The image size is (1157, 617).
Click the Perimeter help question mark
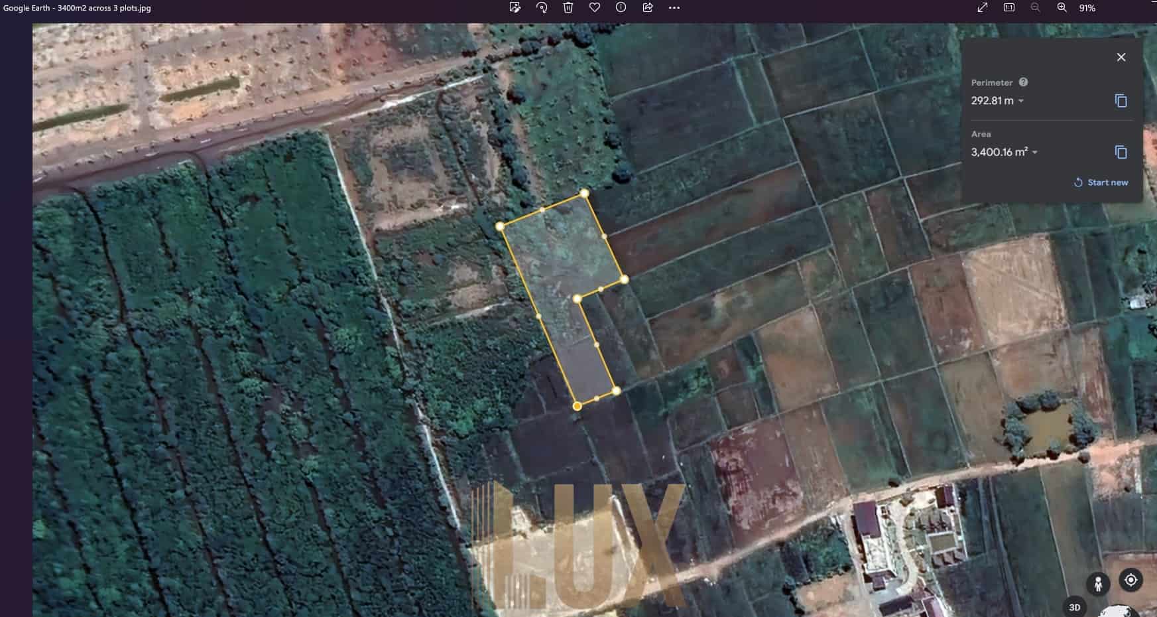click(1023, 82)
